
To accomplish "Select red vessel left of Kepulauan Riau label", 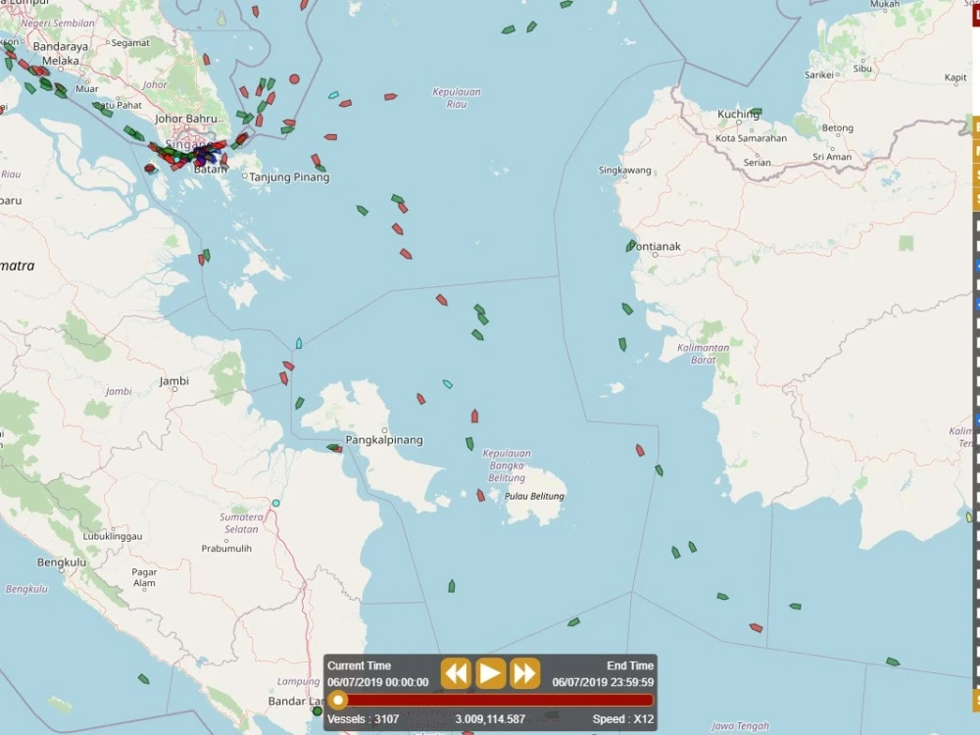I will pyautogui.click(x=391, y=97).
